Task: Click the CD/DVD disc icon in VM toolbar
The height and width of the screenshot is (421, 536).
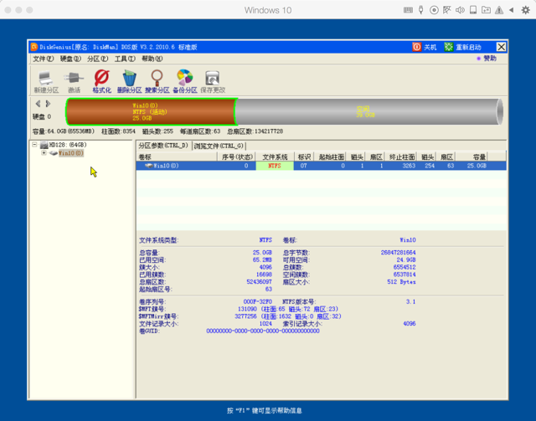Action: (434, 10)
